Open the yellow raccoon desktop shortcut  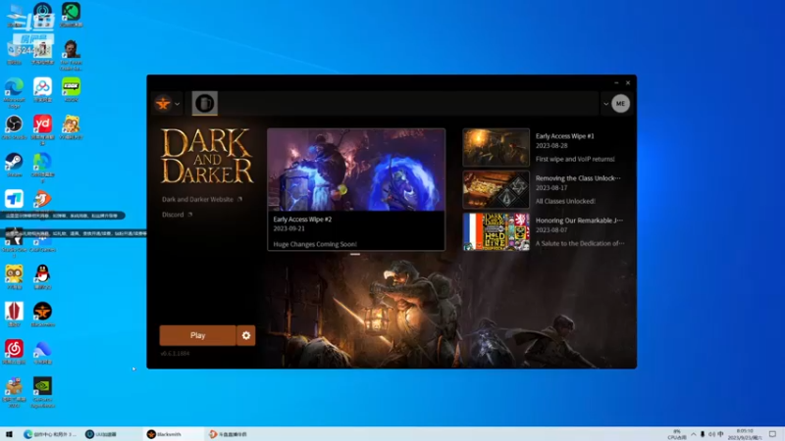coord(14,277)
